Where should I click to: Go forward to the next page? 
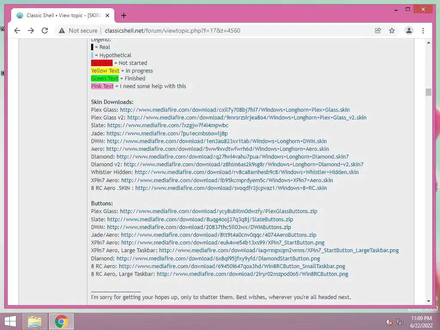(31, 31)
